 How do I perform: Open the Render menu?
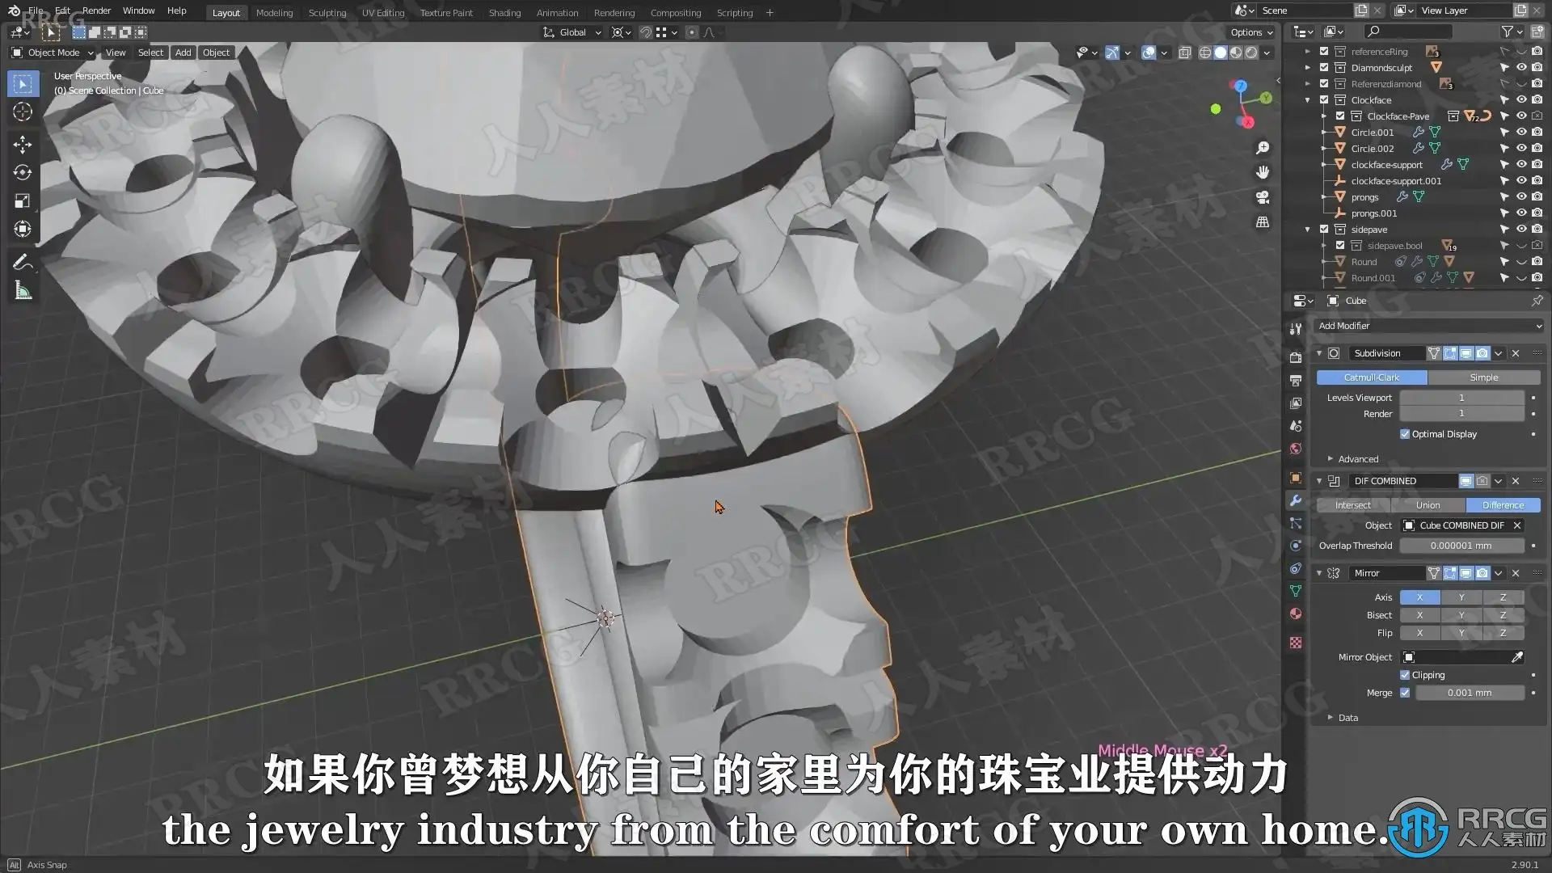click(96, 11)
